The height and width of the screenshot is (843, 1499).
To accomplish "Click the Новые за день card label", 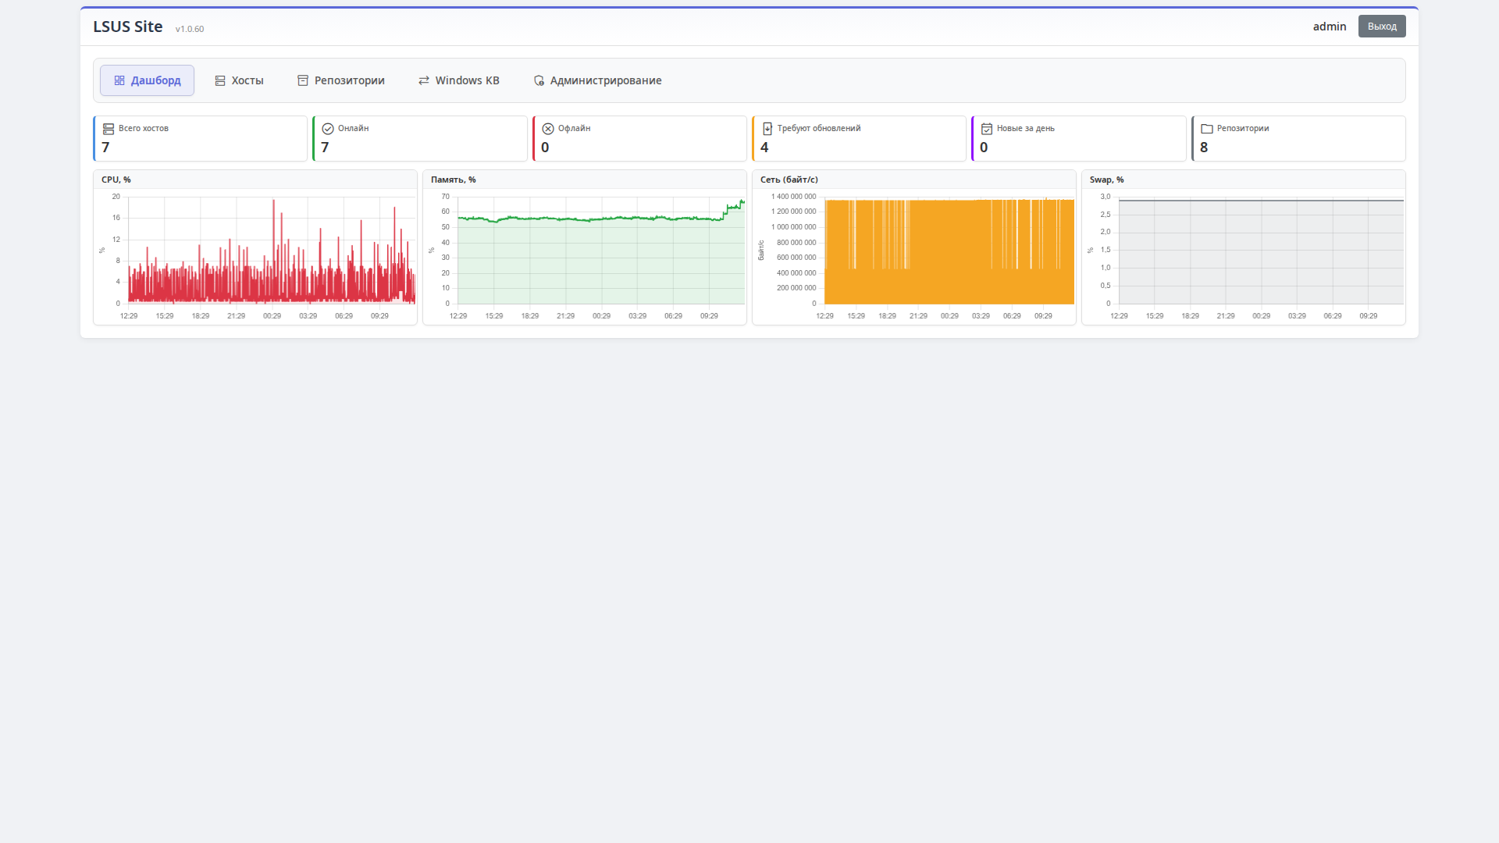I will (x=1025, y=128).
